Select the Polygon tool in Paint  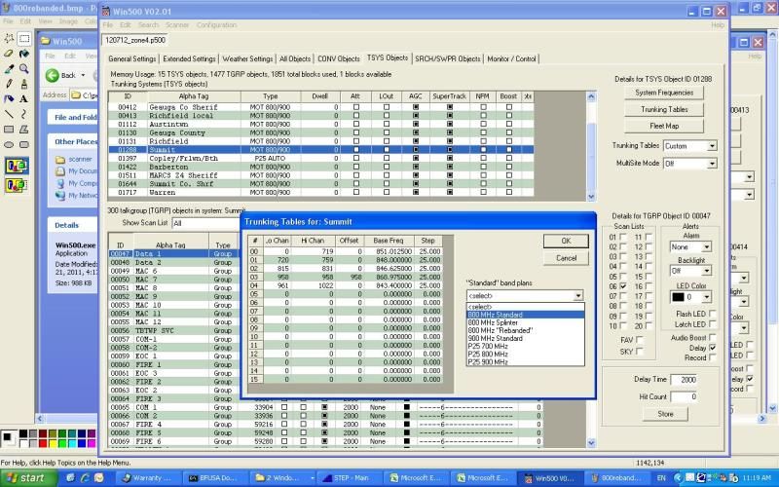23,130
